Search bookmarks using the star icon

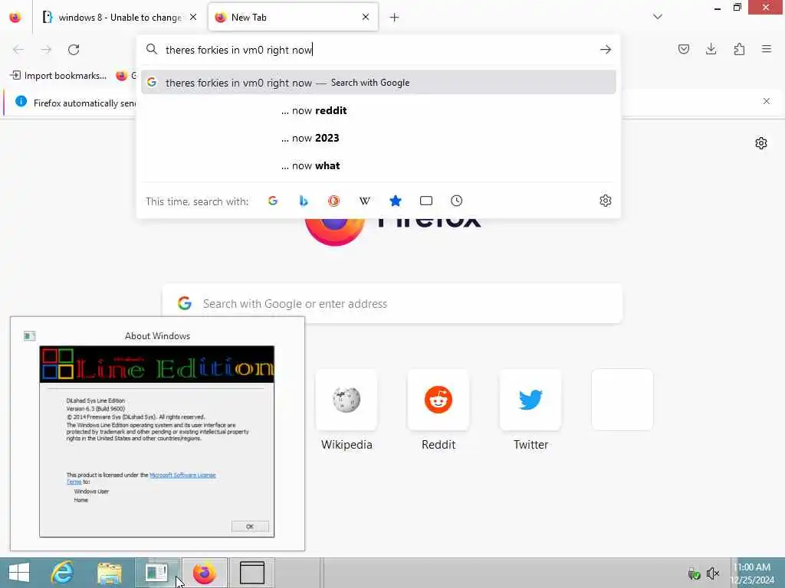click(396, 201)
